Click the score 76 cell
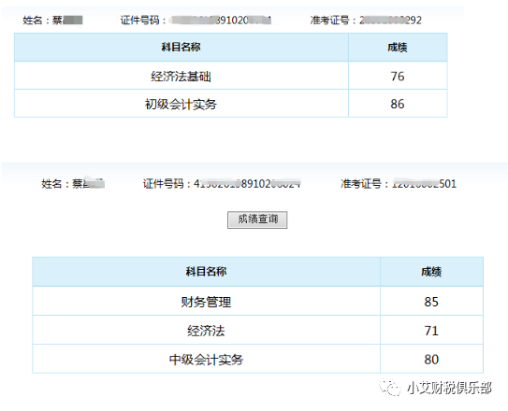The width and height of the screenshot is (508, 411). tap(398, 76)
